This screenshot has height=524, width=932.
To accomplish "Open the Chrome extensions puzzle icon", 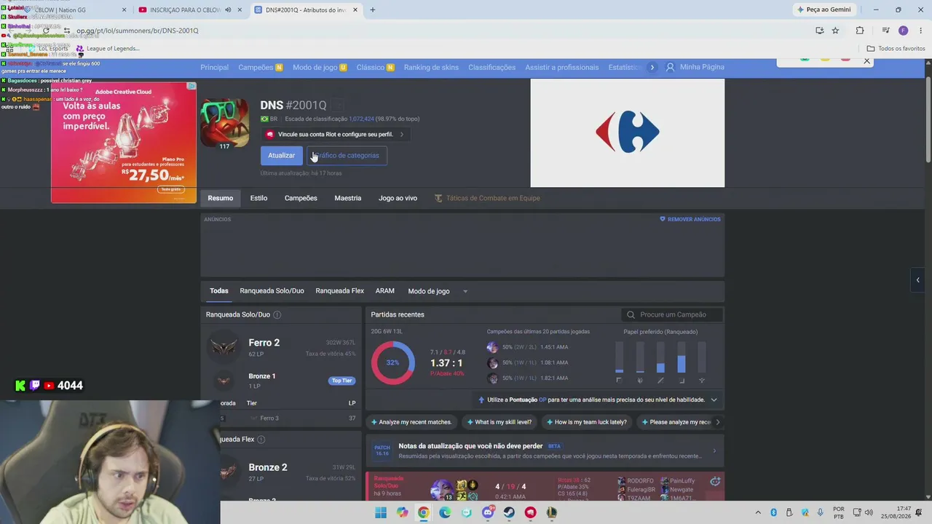I will click(x=860, y=31).
